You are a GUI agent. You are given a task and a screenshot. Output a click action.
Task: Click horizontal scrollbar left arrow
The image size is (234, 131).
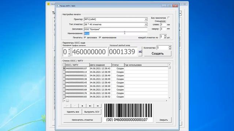click(64, 101)
